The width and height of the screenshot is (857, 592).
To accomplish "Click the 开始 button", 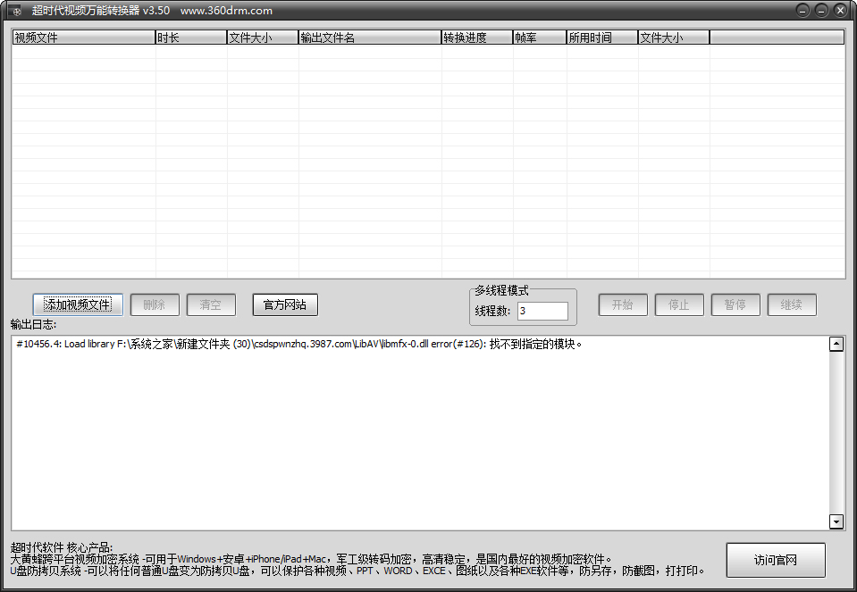I will click(623, 304).
